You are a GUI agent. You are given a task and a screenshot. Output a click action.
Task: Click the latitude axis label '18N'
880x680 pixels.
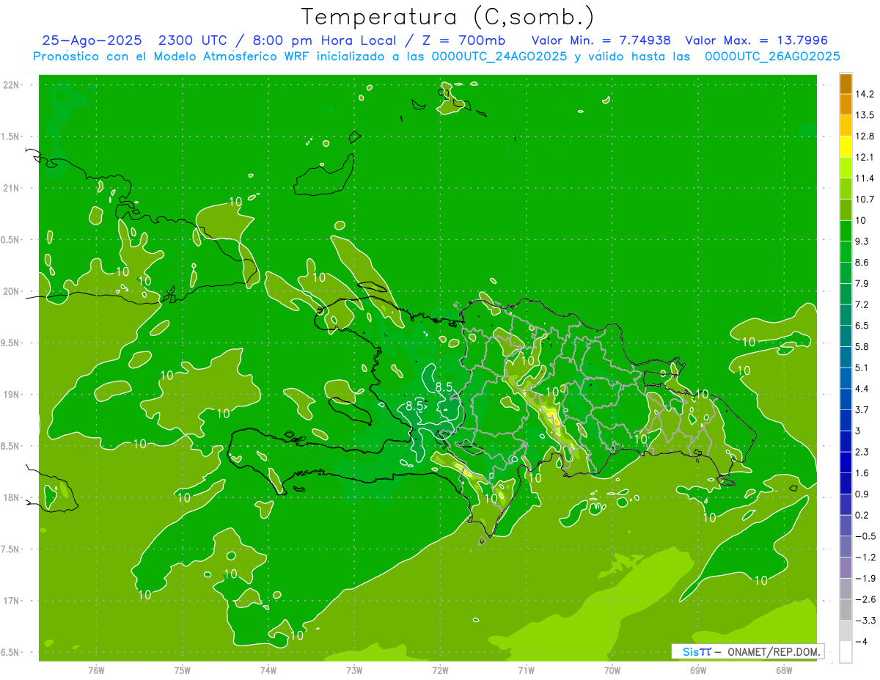coord(12,498)
